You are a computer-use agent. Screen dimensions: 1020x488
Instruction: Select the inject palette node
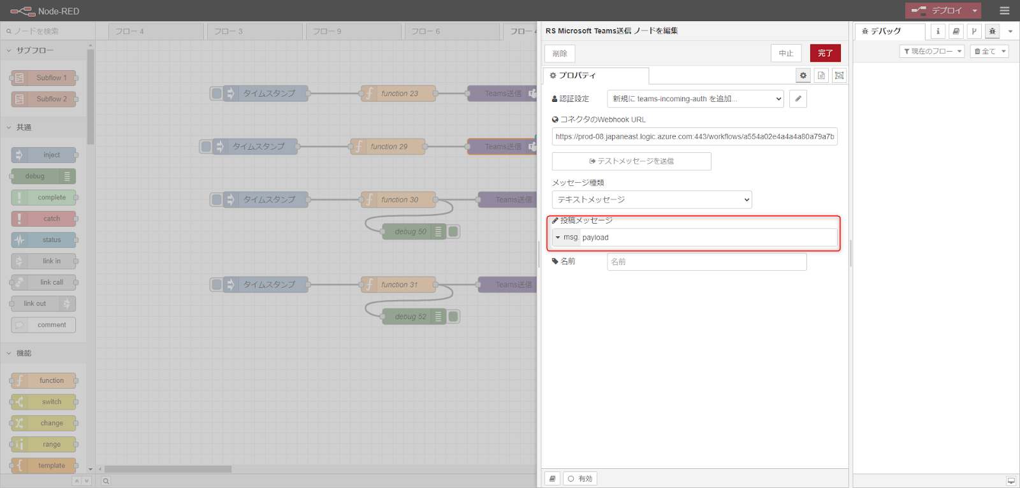click(44, 155)
